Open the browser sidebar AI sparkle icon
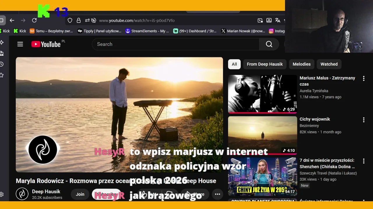This screenshot has height=209, width=373. pos(2,42)
